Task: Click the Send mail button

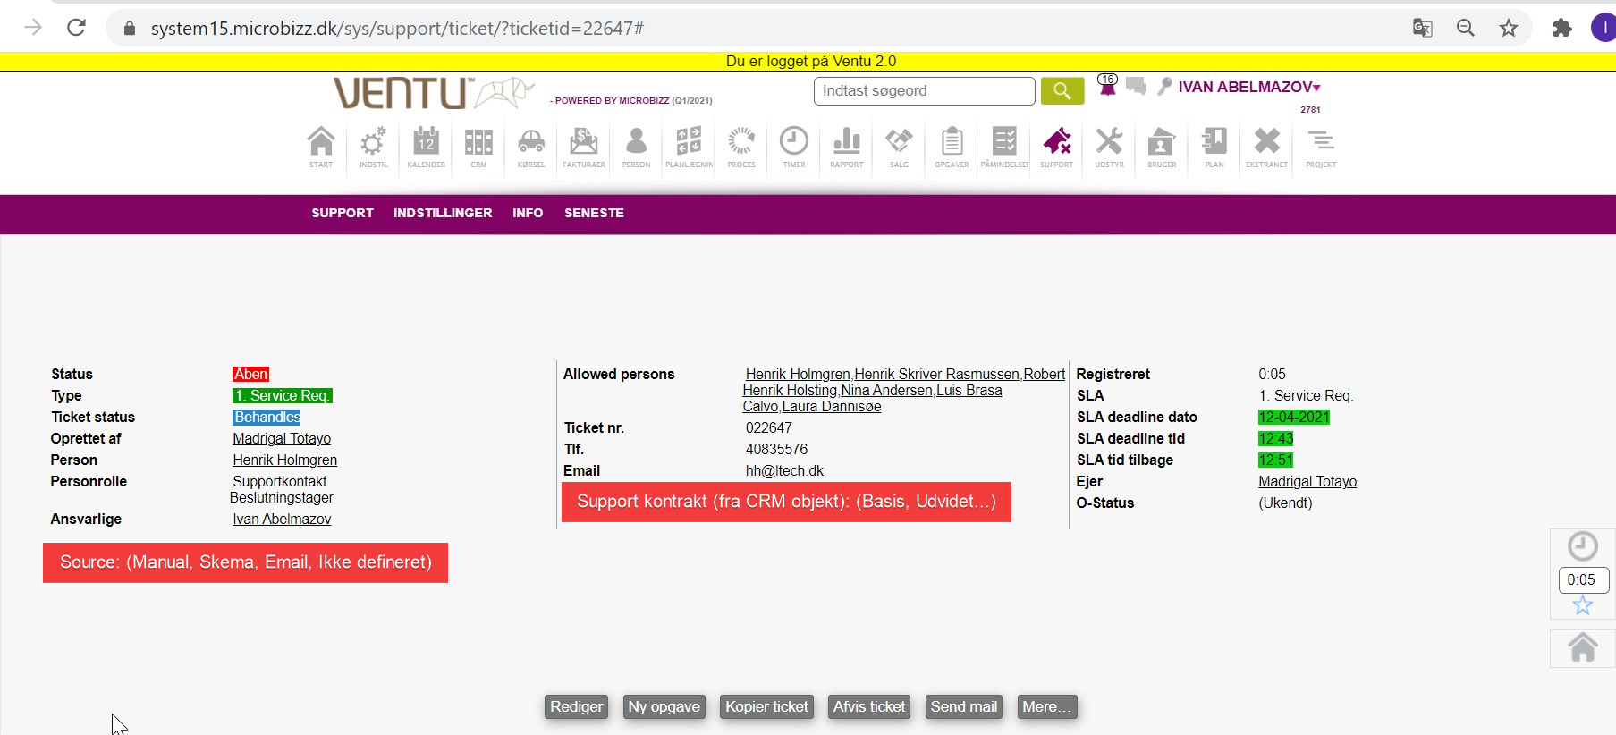Action: click(963, 706)
